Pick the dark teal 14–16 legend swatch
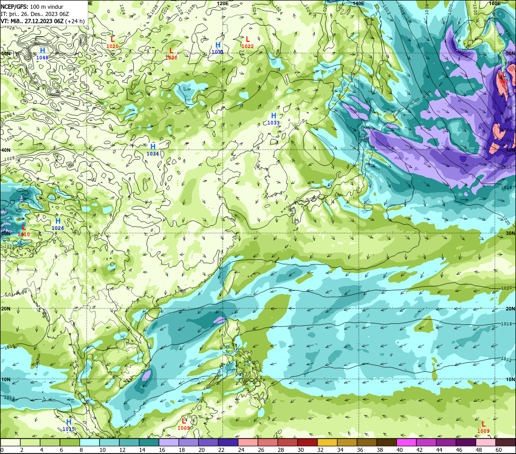The width and height of the screenshot is (516, 454). (x=149, y=442)
